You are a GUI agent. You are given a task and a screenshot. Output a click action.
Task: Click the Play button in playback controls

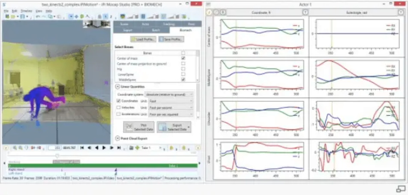coord(104,148)
